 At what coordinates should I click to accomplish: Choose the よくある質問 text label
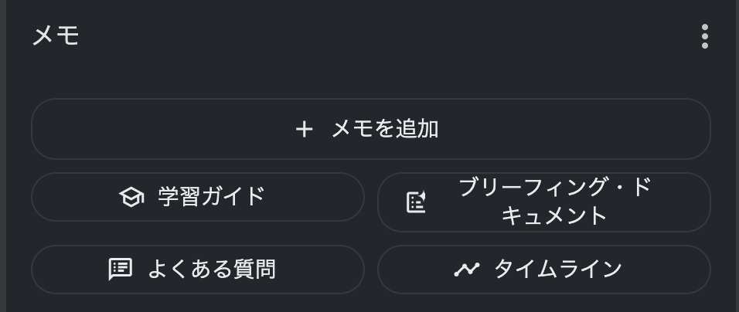[212, 270]
